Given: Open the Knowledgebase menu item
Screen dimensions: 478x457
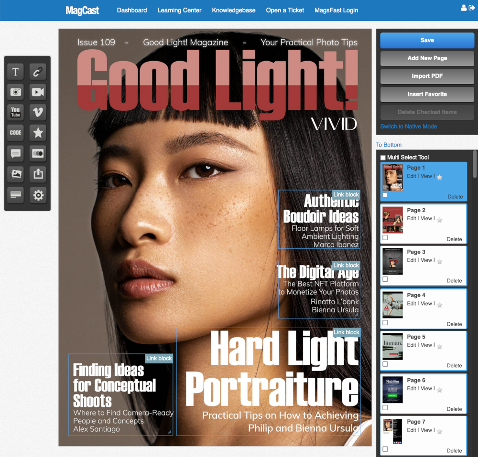Looking at the screenshot, I should 234,10.
